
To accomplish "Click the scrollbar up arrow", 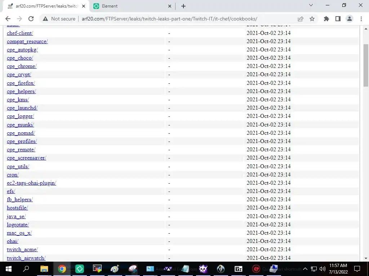I will [x=366, y=29].
